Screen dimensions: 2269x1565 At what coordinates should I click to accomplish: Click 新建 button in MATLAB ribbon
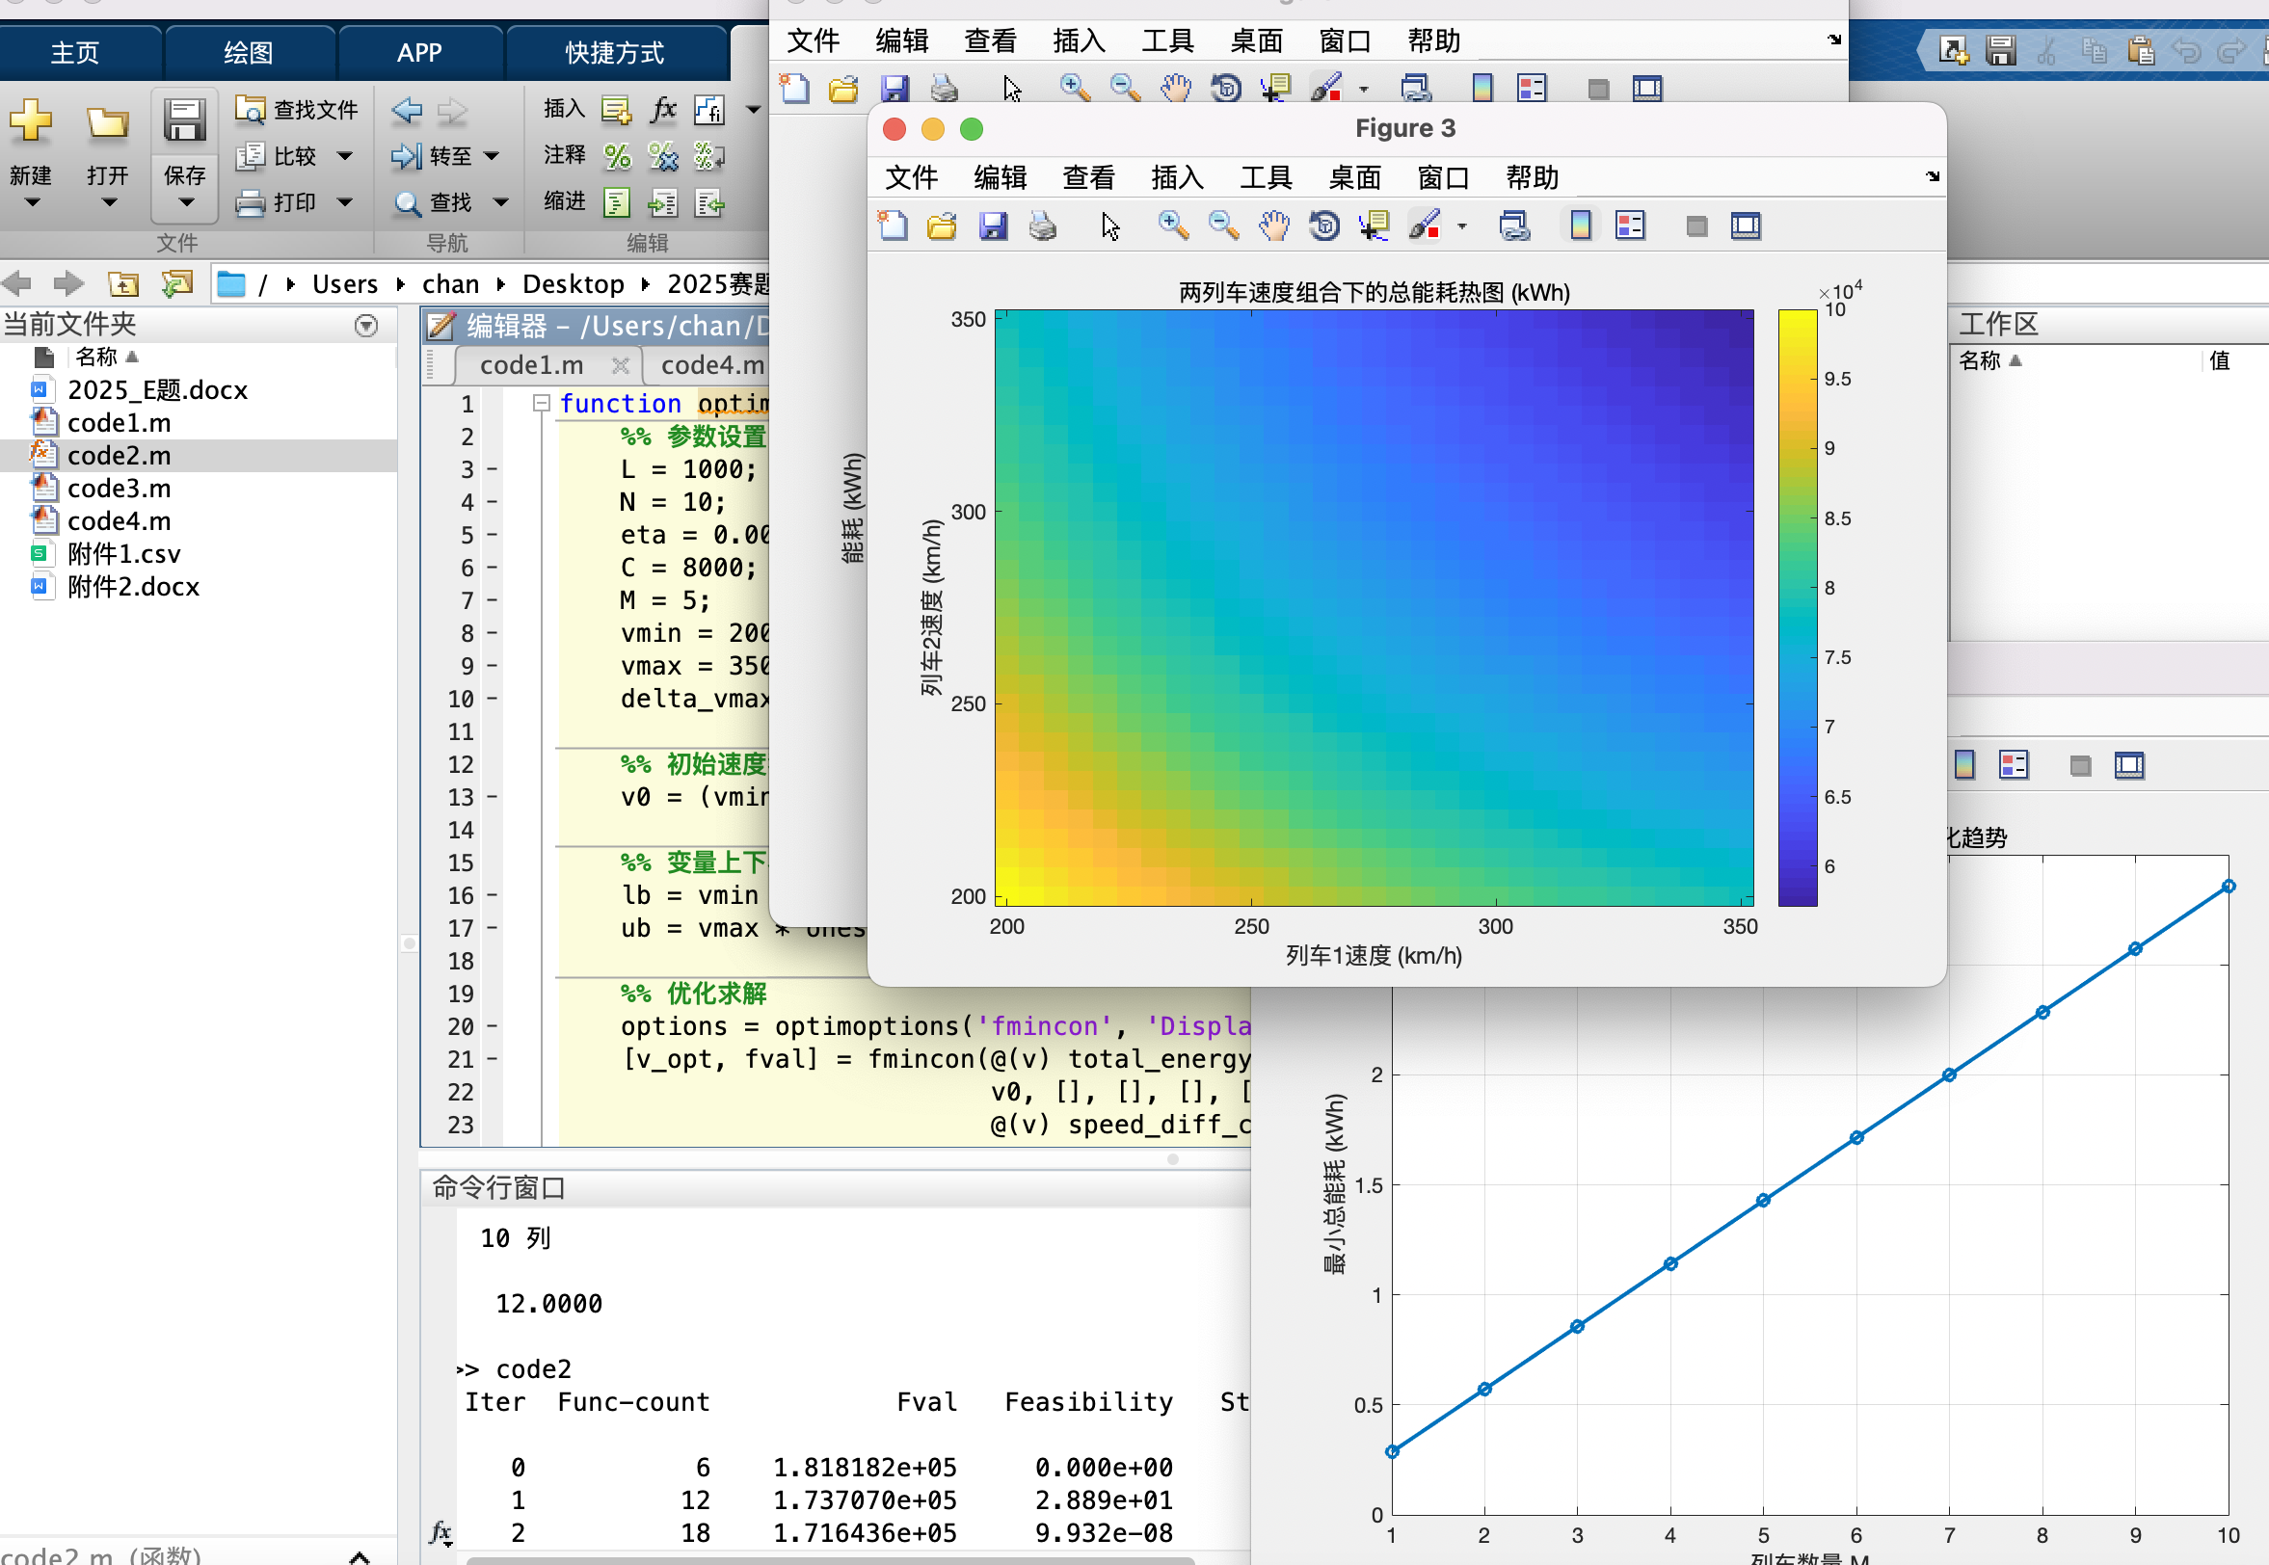click(31, 152)
